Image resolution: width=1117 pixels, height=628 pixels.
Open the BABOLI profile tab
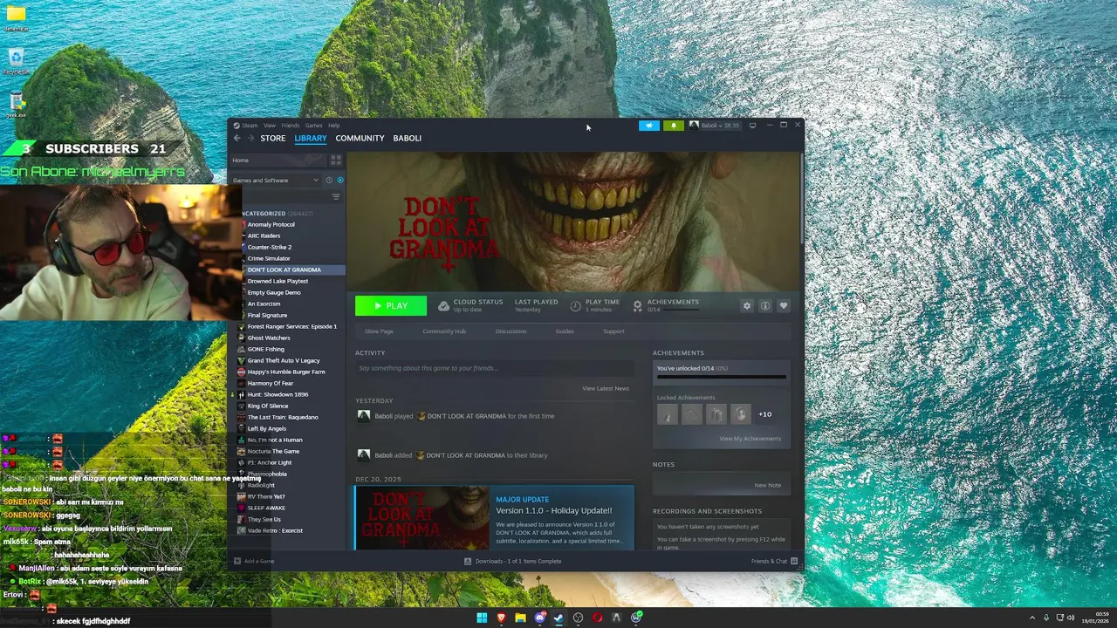pyautogui.click(x=408, y=138)
